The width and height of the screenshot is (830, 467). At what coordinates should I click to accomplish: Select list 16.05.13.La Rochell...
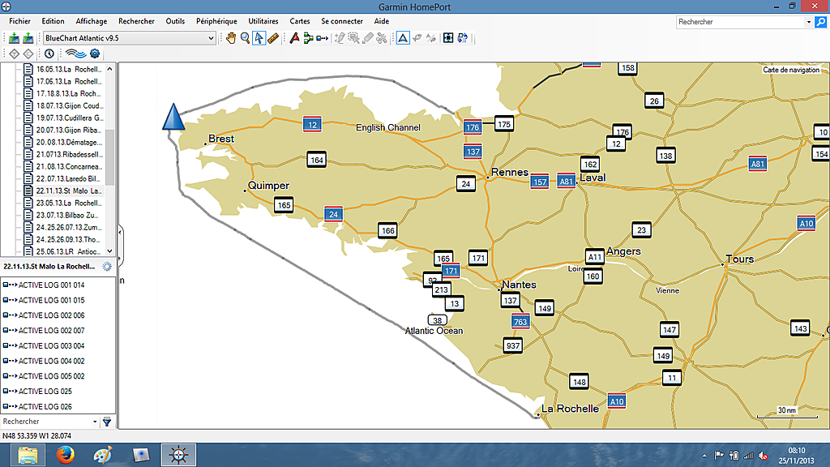click(x=62, y=70)
